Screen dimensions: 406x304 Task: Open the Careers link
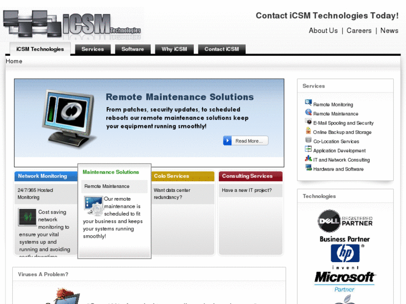coord(359,31)
